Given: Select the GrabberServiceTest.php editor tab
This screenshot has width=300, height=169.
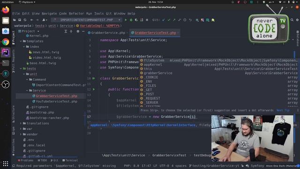Looking at the screenshot, I should tap(155, 33).
